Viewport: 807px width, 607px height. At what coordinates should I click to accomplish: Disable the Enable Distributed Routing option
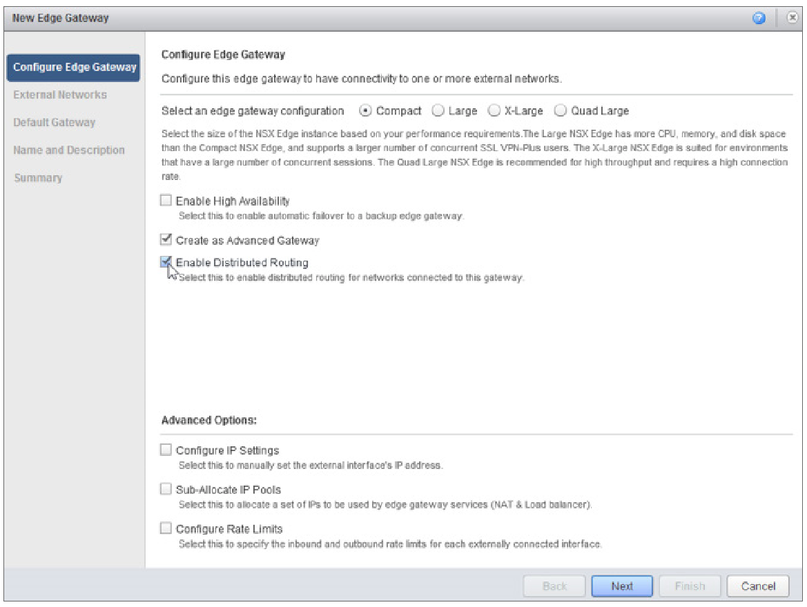165,261
